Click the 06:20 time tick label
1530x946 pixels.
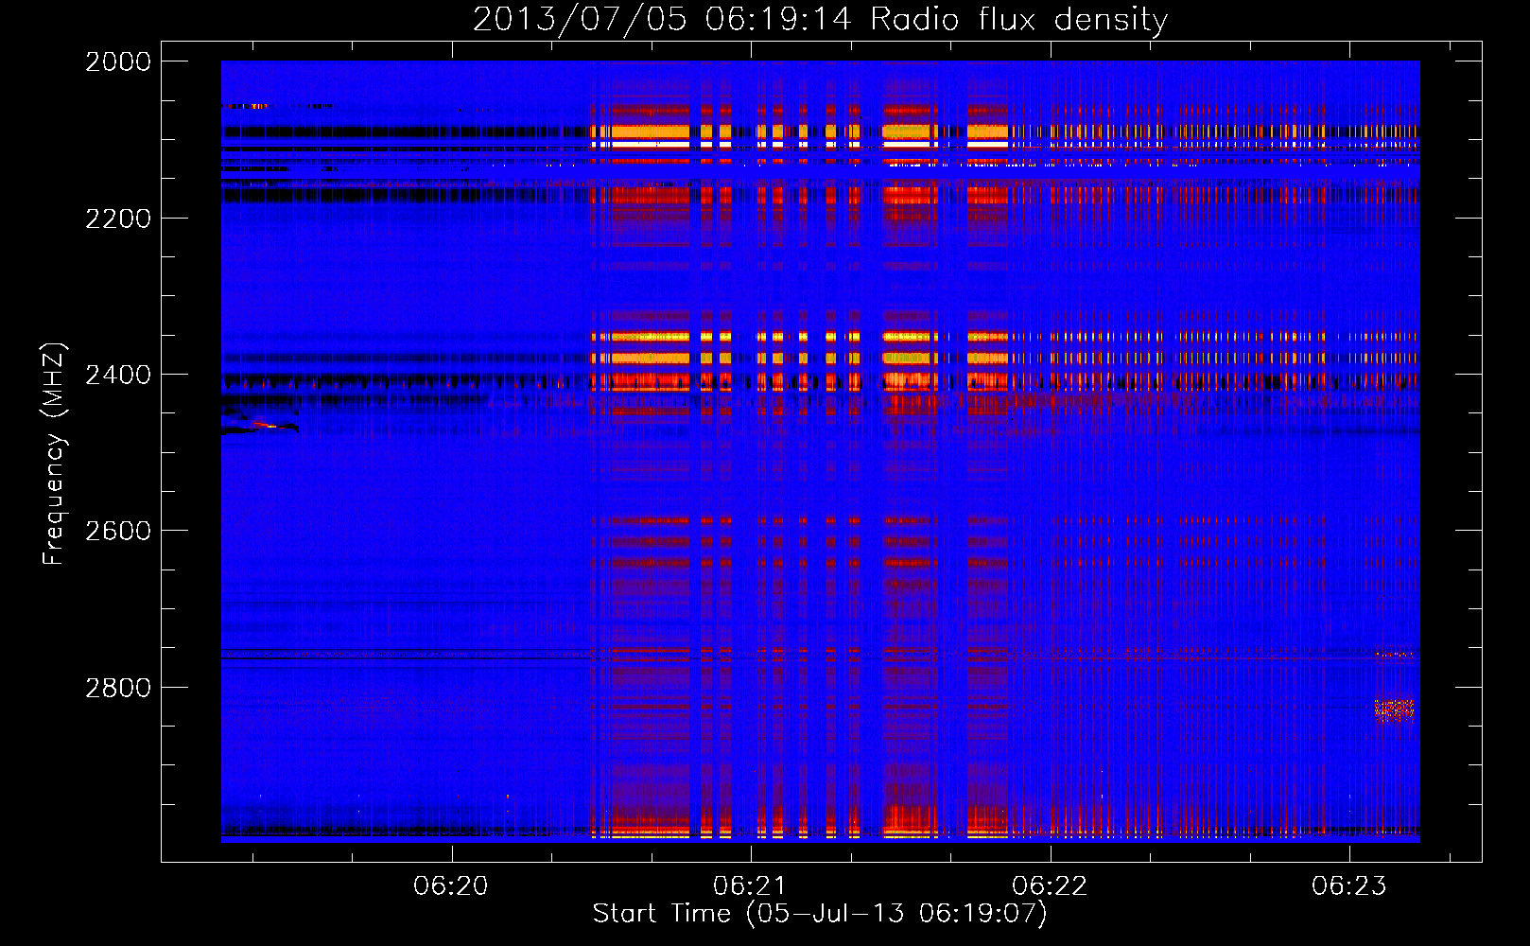click(451, 885)
